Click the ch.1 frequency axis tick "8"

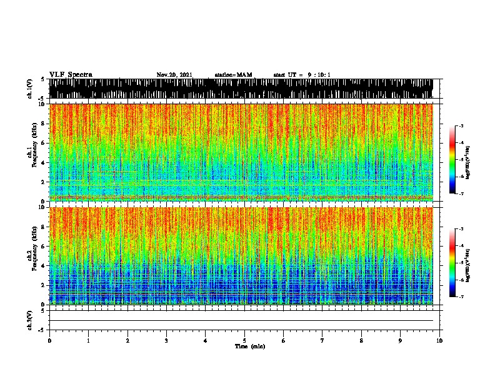(x=44, y=124)
